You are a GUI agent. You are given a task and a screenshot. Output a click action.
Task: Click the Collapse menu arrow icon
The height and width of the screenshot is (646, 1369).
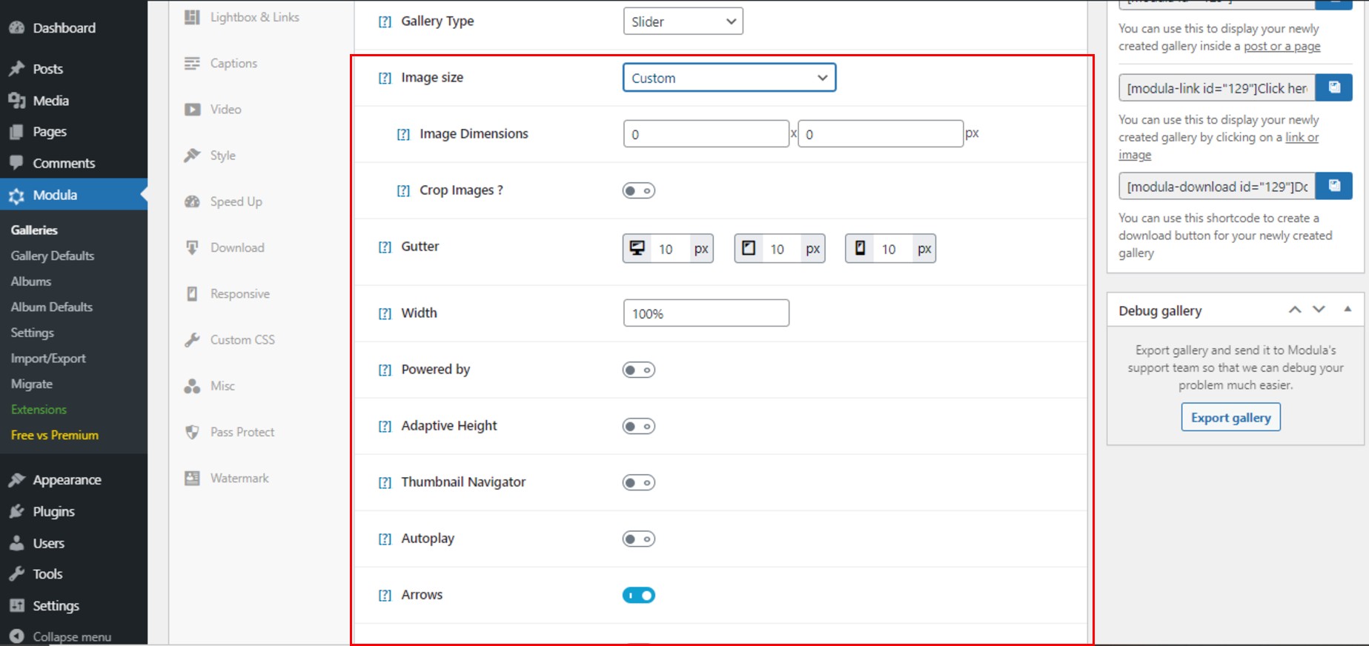tap(16, 636)
